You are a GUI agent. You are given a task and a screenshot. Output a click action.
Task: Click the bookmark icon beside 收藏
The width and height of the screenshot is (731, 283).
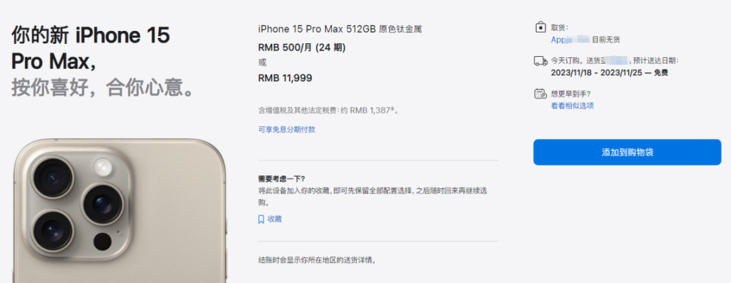click(x=261, y=219)
